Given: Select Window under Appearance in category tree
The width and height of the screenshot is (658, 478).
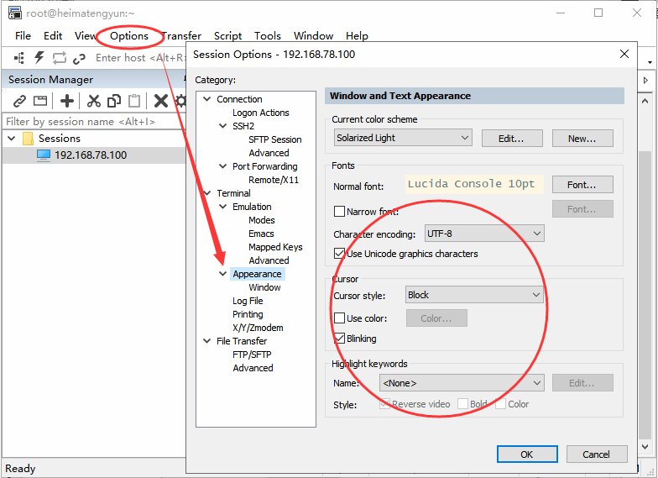Looking at the screenshot, I should point(264,287).
